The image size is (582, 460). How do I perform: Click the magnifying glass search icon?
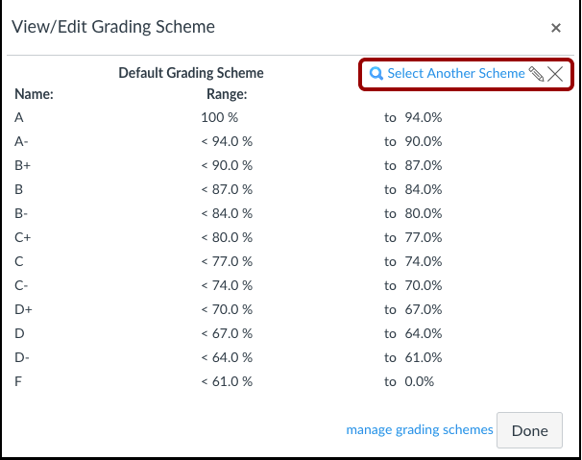pyautogui.click(x=376, y=74)
